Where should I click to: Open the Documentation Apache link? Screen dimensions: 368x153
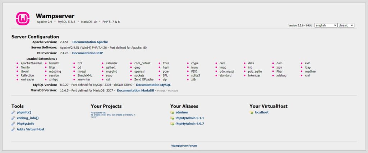90,42
